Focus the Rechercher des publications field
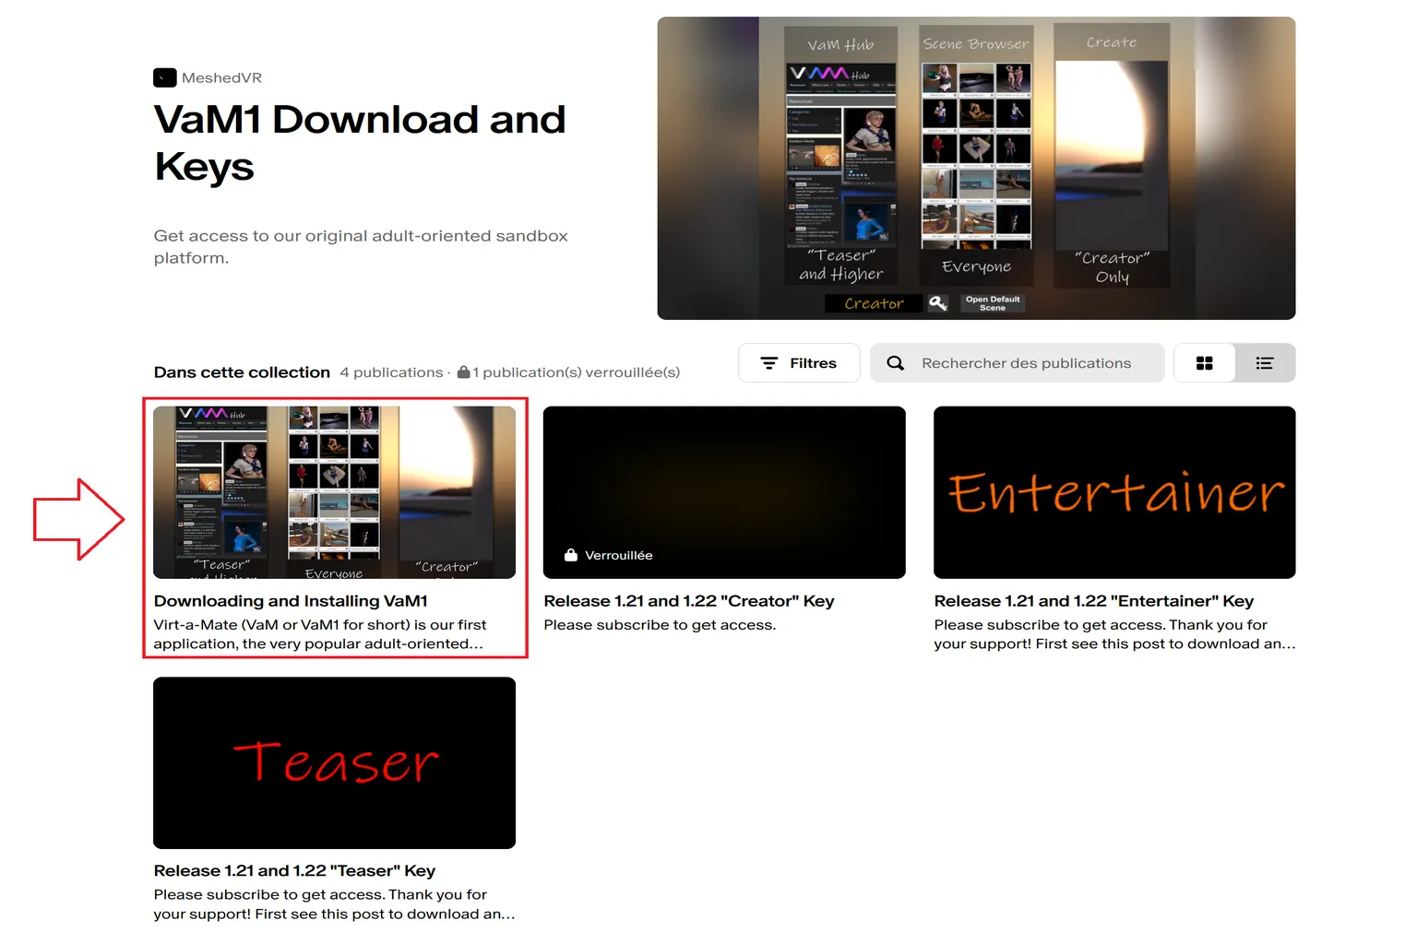The width and height of the screenshot is (1417, 944). click(x=1017, y=363)
